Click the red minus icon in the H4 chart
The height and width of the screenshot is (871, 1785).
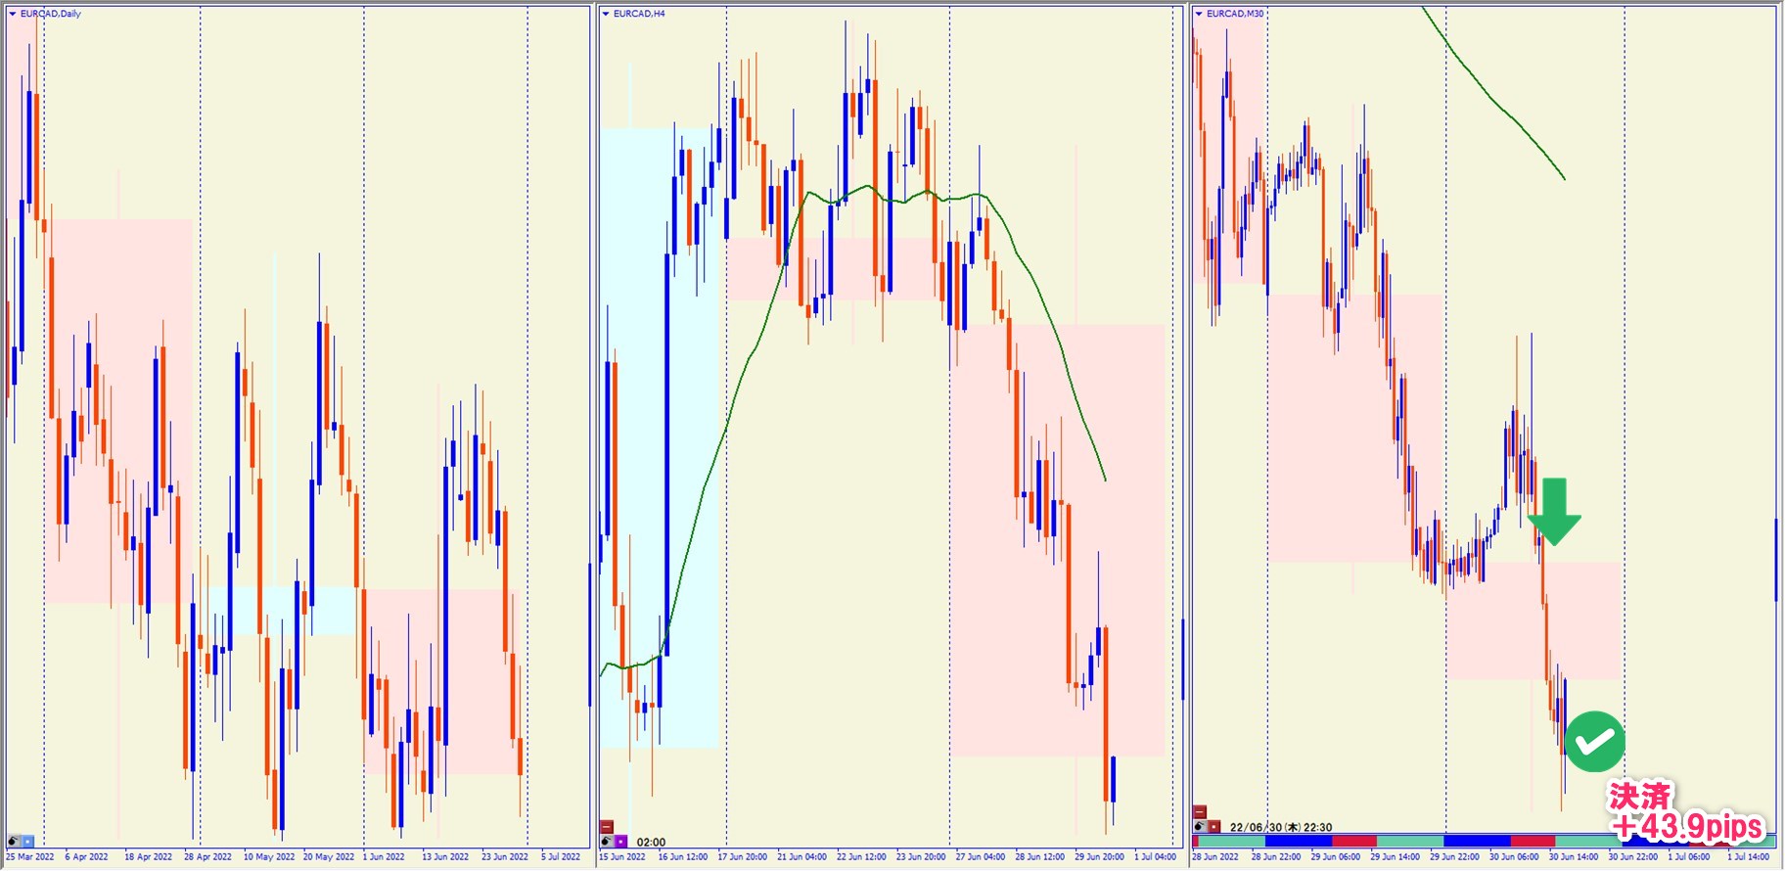pyautogui.click(x=607, y=827)
